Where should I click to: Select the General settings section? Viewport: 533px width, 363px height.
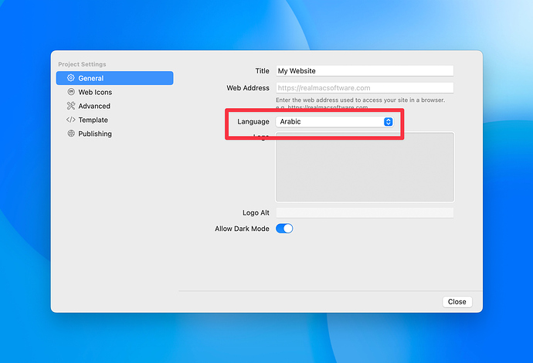tap(114, 78)
